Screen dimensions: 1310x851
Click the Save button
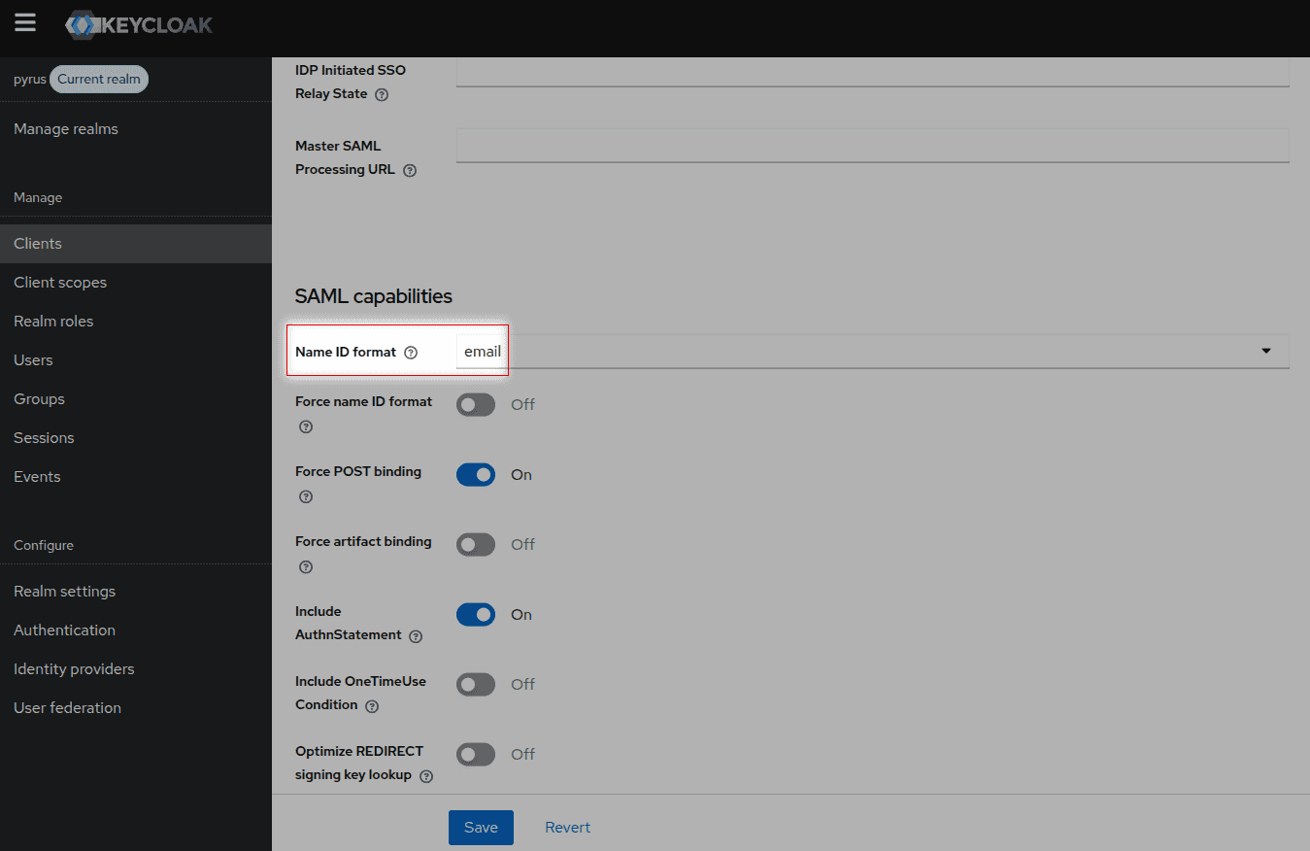point(481,827)
